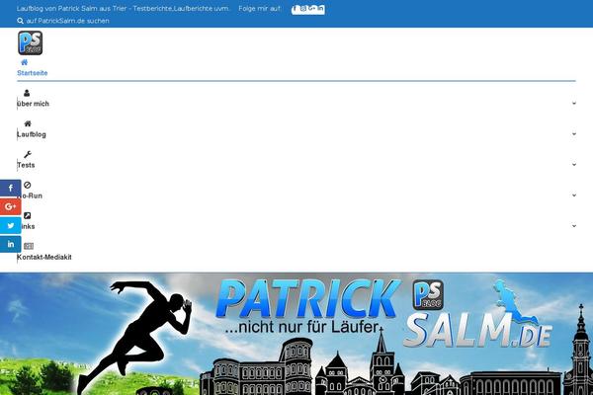Share on Facebook via side bar
This screenshot has width=593, height=395.
10,189
